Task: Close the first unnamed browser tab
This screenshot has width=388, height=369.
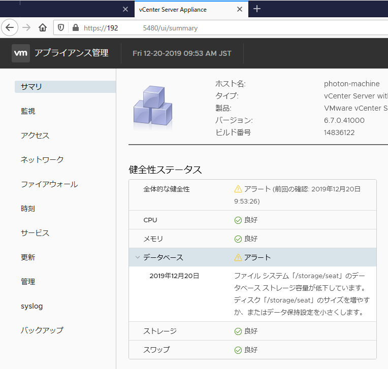Action: click(x=125, y=9)
